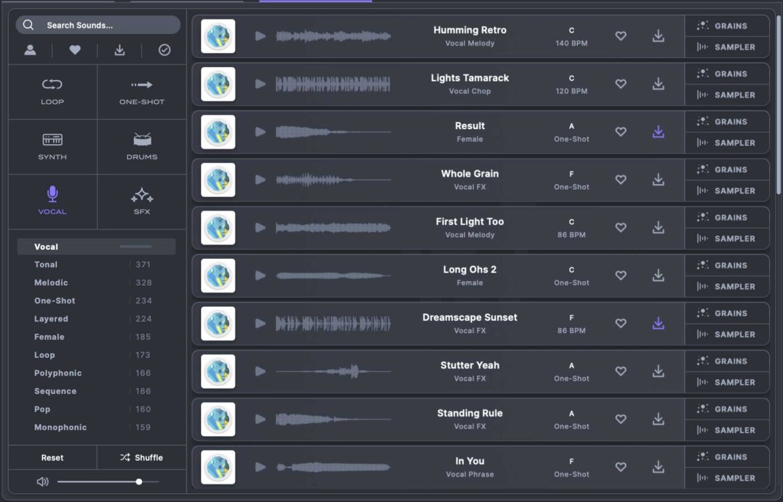Favorite "Humming Retro" with the heart icon

tap(621, 36)
